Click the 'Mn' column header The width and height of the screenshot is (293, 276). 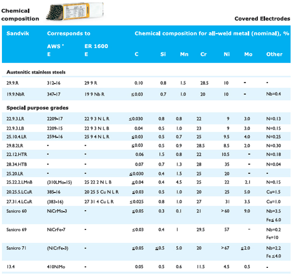(x=184, y=54)
